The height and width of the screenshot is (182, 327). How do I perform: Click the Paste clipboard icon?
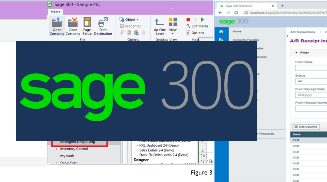136,33
